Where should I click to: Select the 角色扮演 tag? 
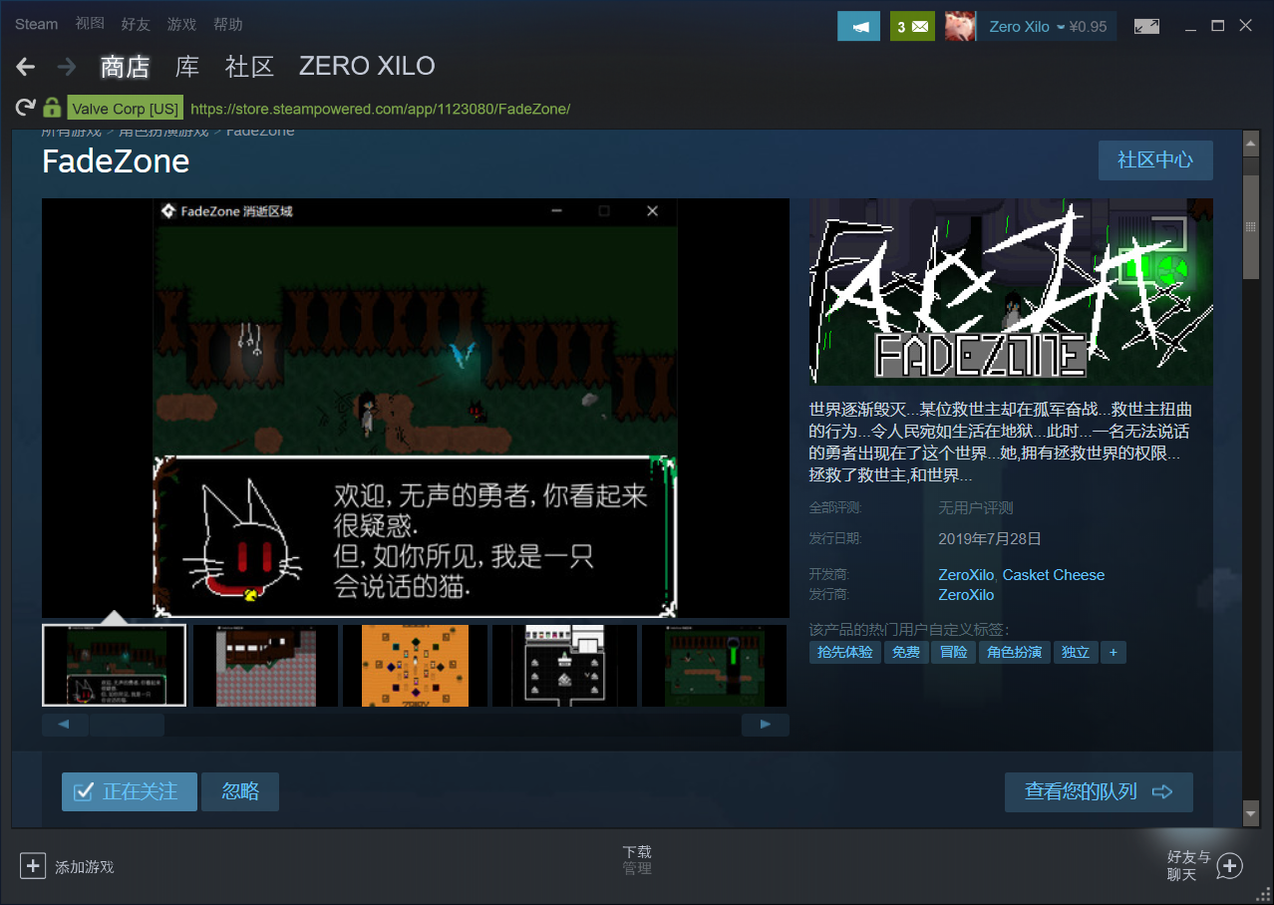pyautogui.click(x=1015, y=652)
